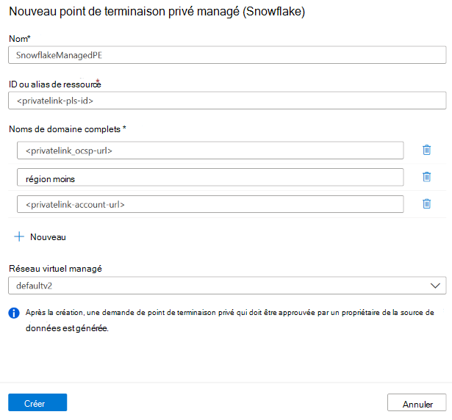Image resolution: width=452 pixels, height=420 pixels.
Task: Click the blue information icon
Action: (x=14, y=313)
